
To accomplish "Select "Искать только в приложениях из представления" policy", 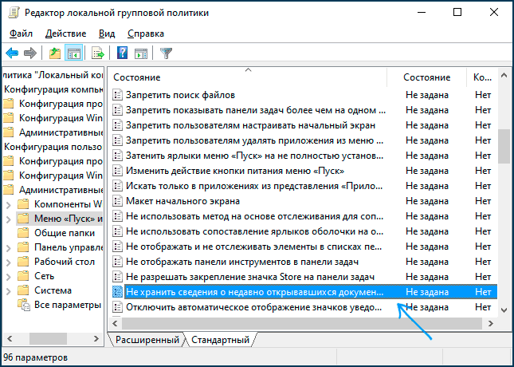I will [x=254, y=186].
